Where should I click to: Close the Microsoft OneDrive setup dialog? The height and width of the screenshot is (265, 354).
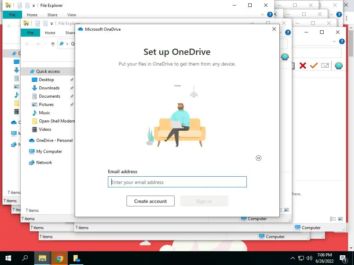(x=274, y=29)
